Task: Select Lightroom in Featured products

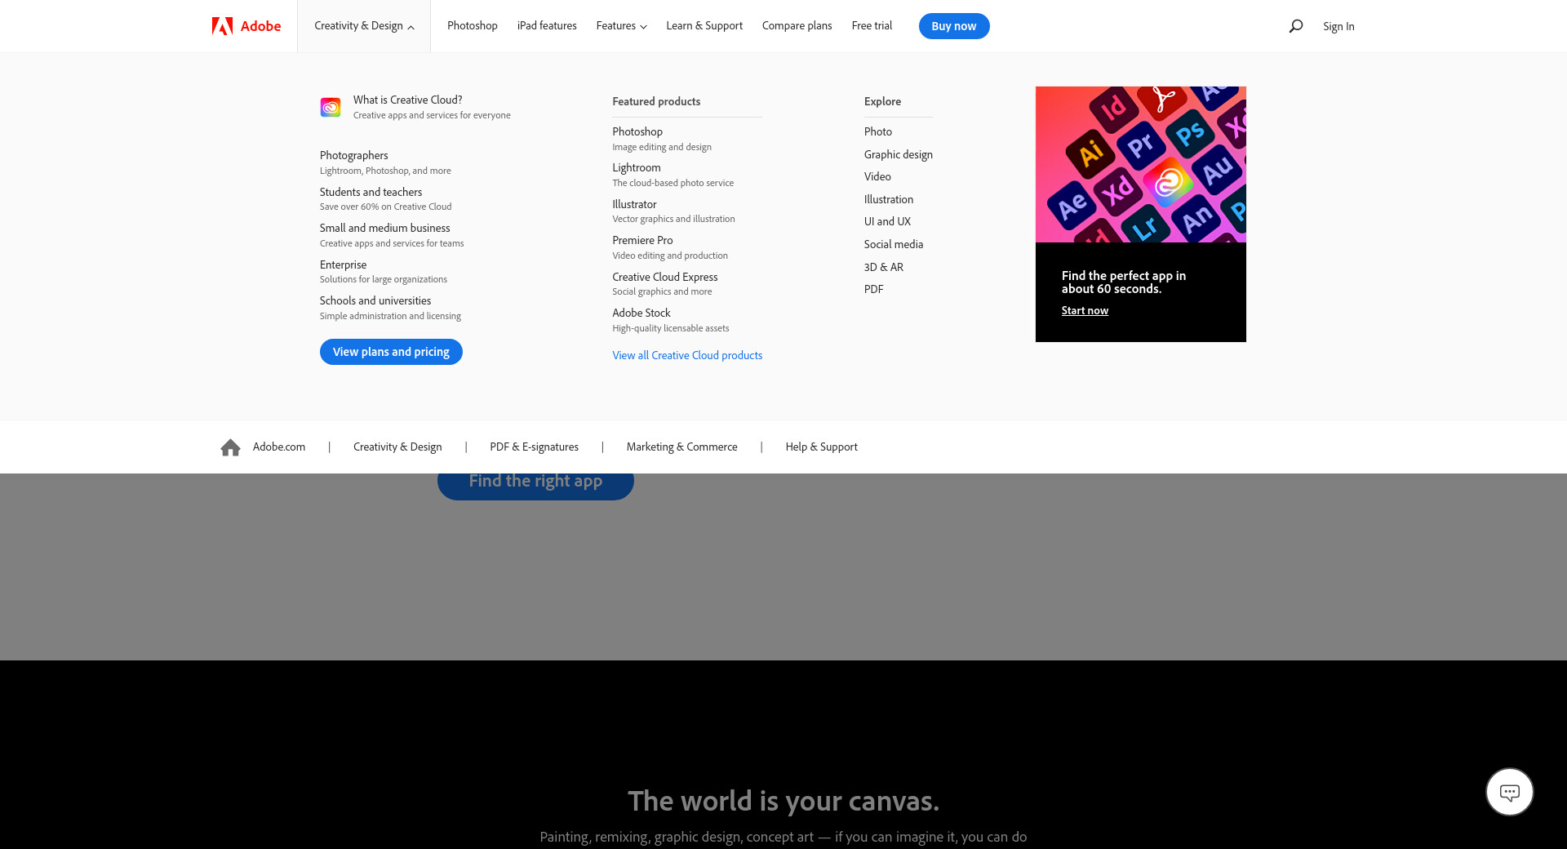Action: pos(637,168)
